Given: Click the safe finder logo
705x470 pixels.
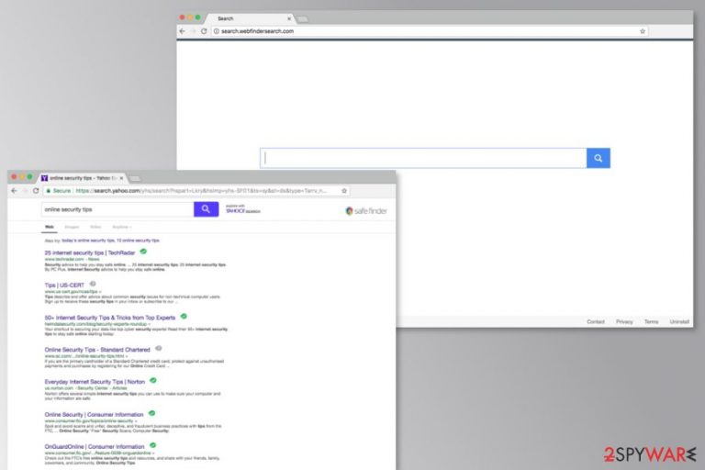Looking at the screenshot, I should click(366, 210).
